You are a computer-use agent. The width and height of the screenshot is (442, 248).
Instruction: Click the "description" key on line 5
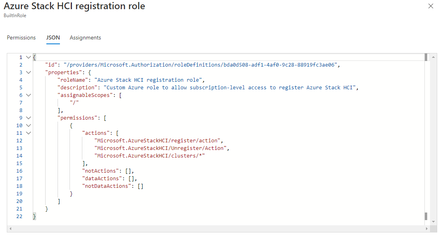[77, 88]
